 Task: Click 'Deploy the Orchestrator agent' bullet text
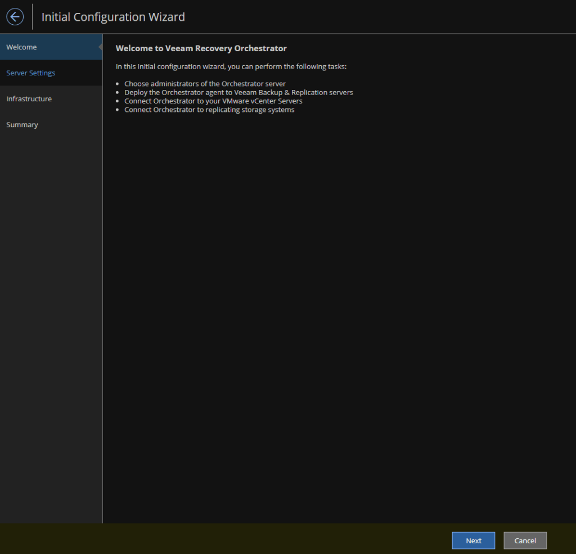tap(238, 93)
